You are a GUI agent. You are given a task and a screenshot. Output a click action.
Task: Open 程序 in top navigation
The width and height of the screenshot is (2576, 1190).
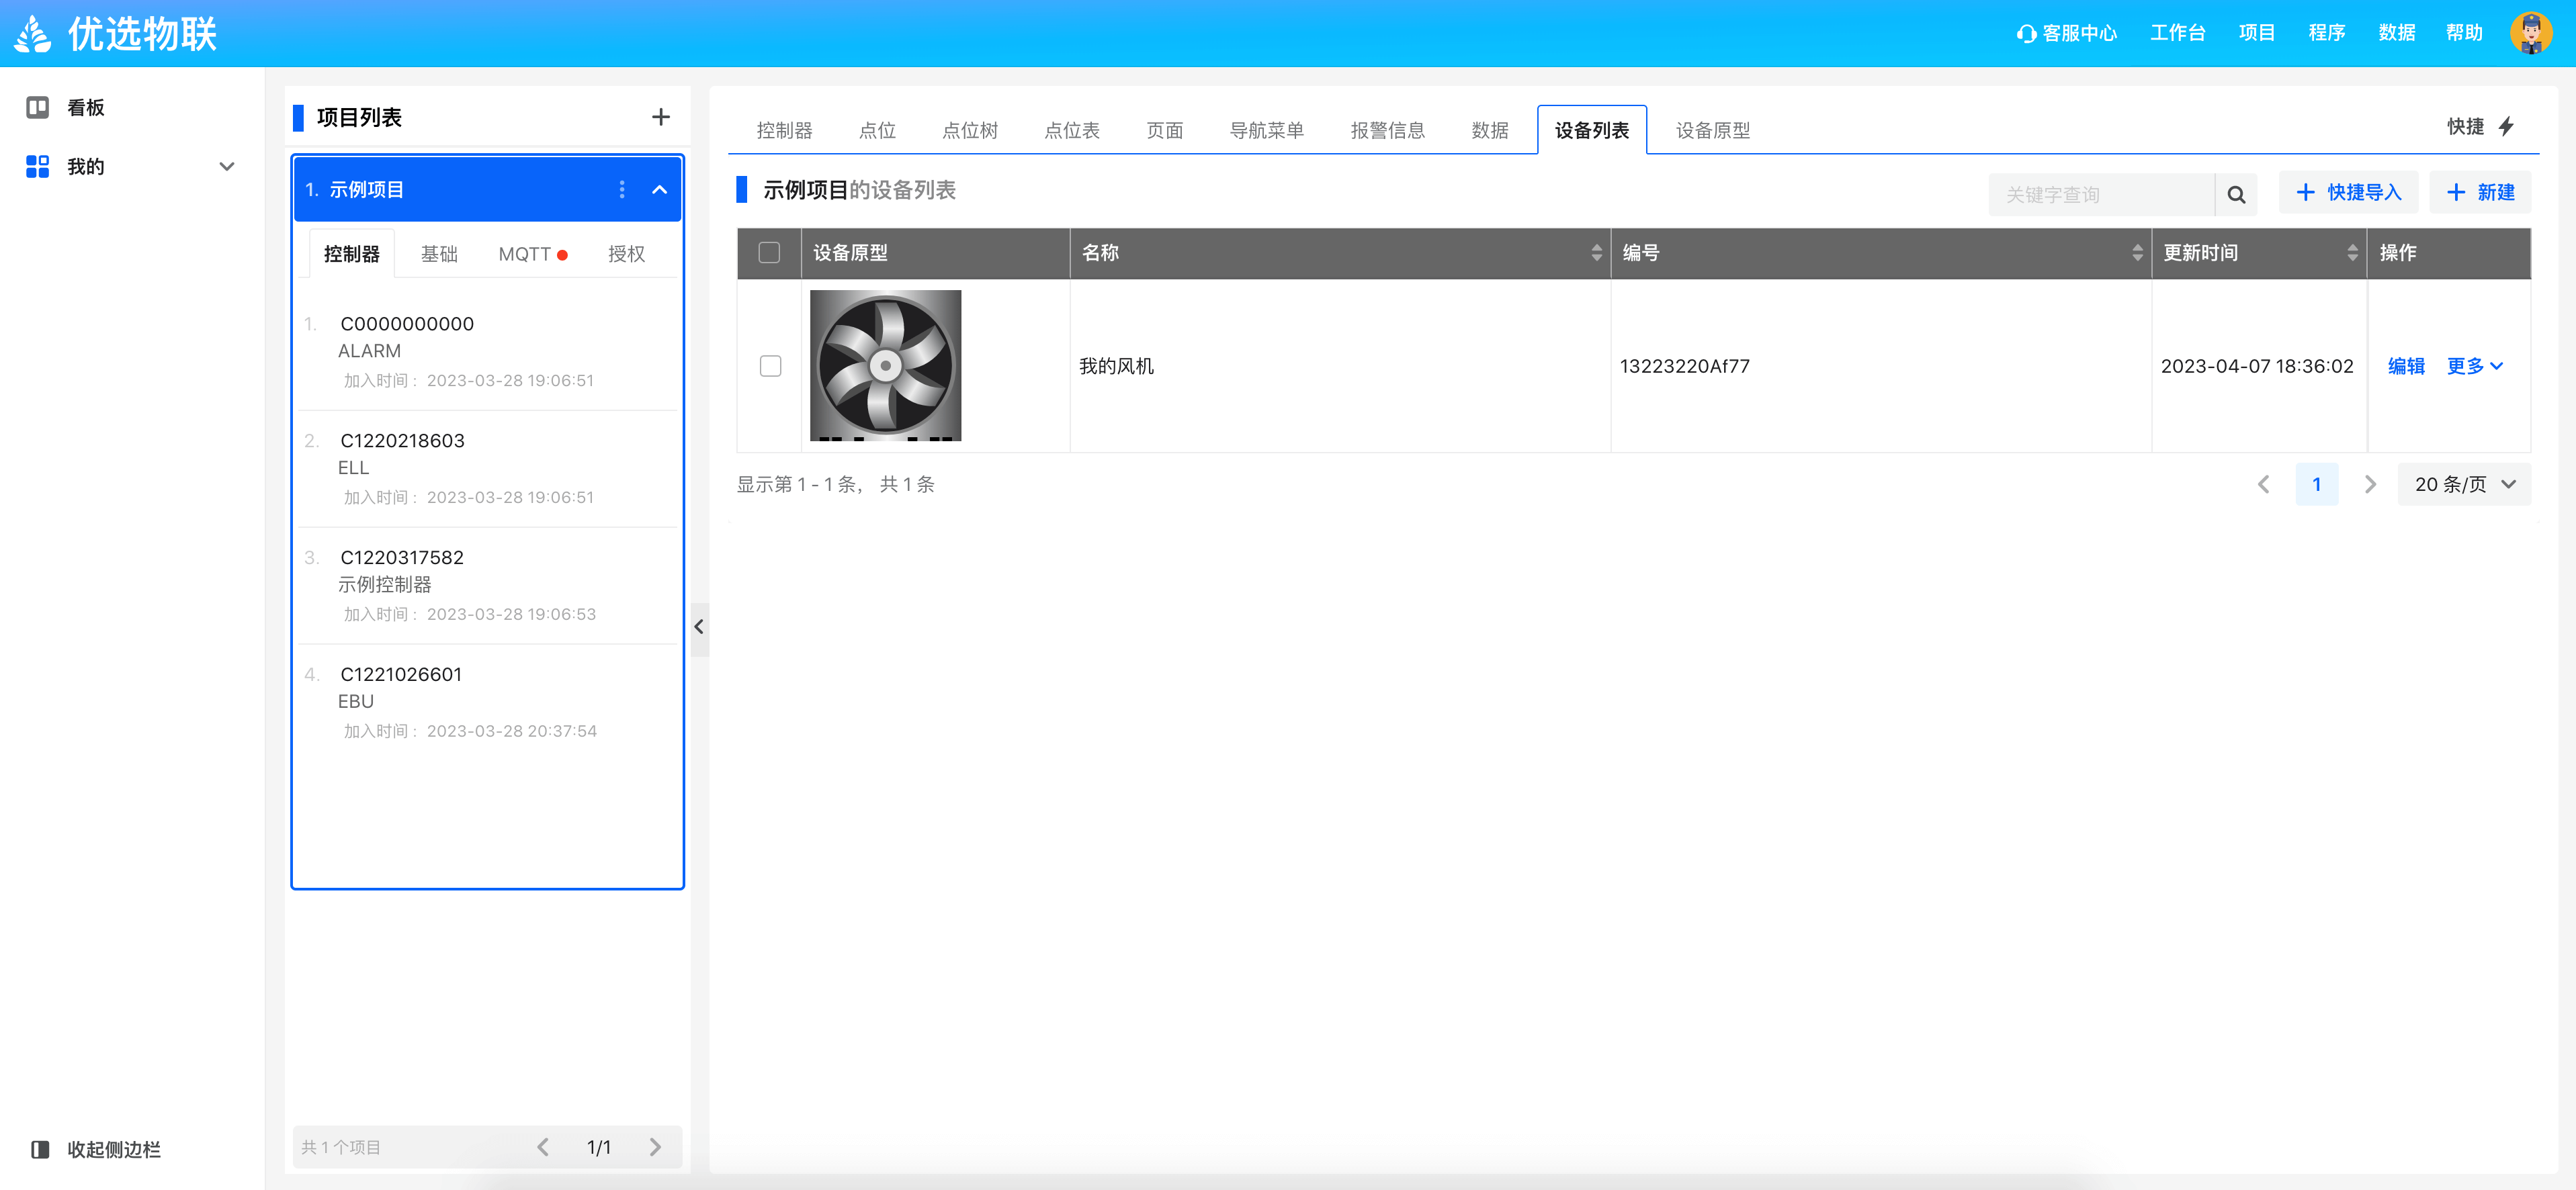pos(2326,33)
